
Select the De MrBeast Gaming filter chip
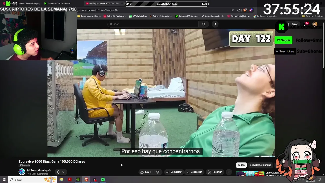tap(260, 165)
